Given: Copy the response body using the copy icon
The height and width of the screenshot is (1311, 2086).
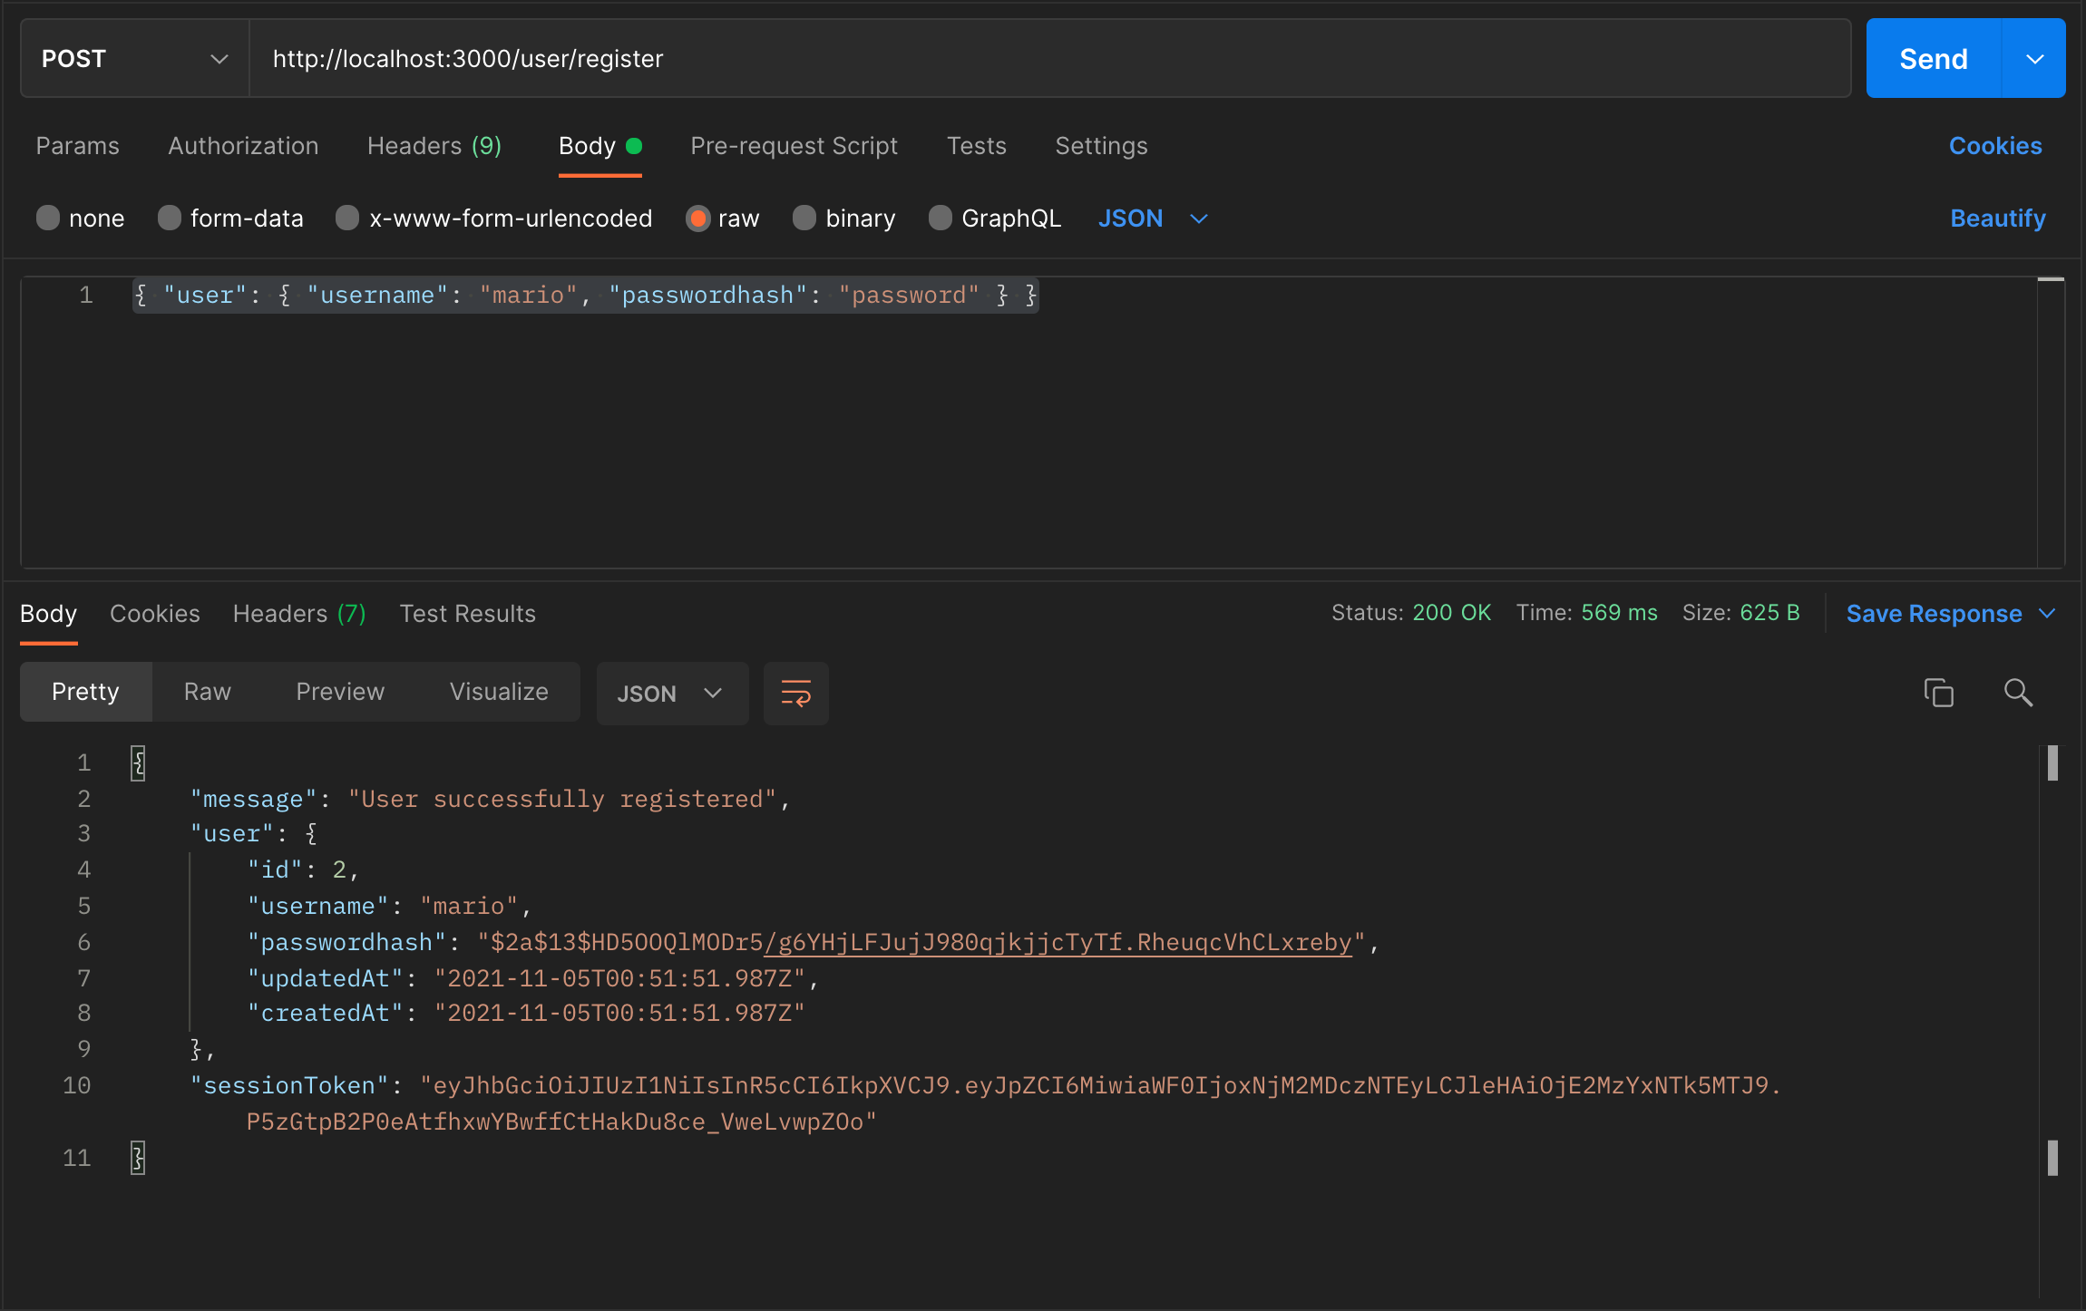Looking at the screenshot, I should pos(1939,693).
